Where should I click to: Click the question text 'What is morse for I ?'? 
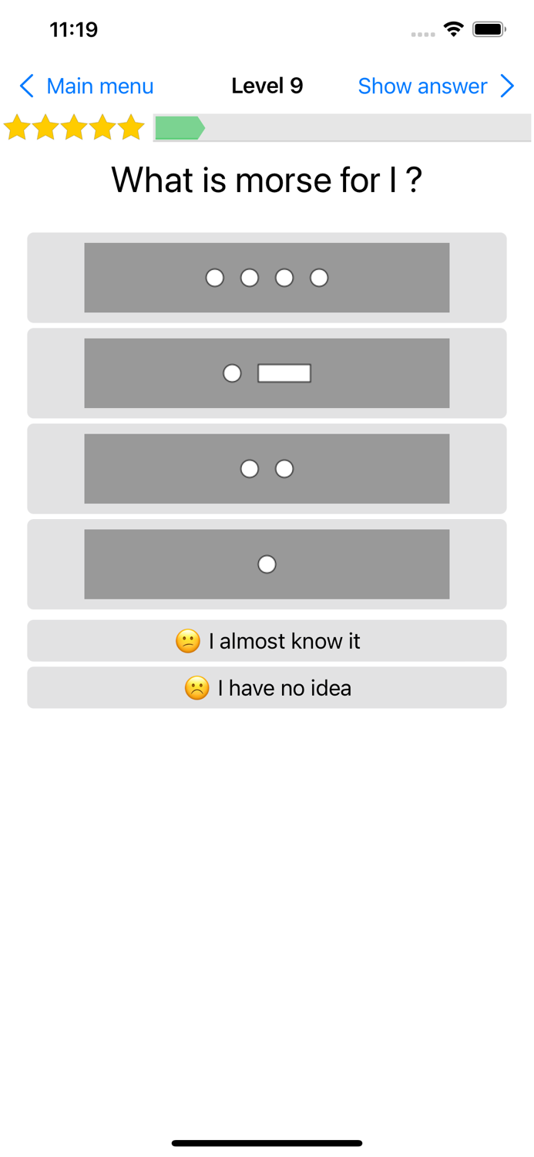click(x=267, y=180)
